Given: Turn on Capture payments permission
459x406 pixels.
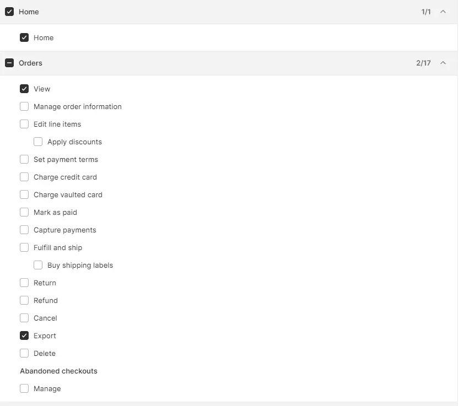Looking at the screenshot, I should pyautogui.click(x=24, y=230).
